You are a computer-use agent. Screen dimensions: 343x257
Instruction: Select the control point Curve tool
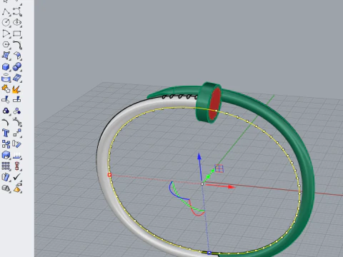tap(17, 11)
